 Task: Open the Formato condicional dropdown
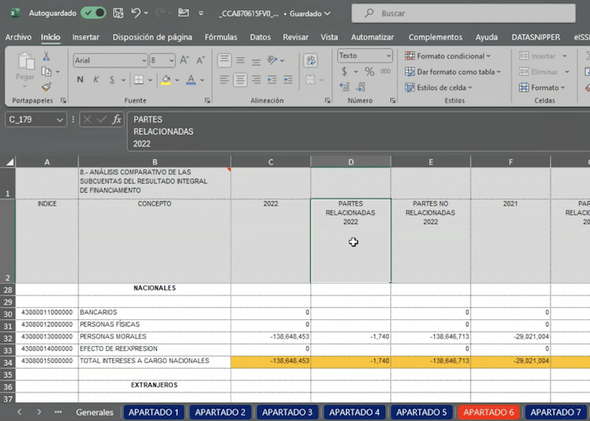pos(453,56)
